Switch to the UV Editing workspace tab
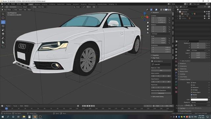 click(x=52, y=4)
